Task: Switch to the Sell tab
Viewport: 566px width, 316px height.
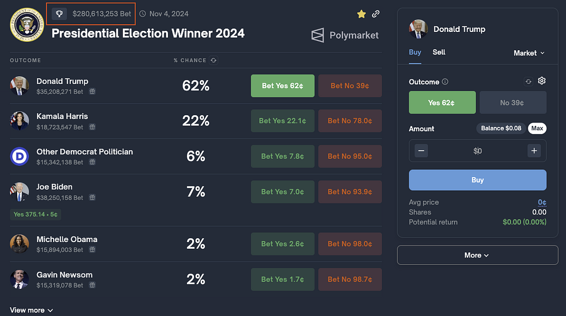Action: coord(439,52)
